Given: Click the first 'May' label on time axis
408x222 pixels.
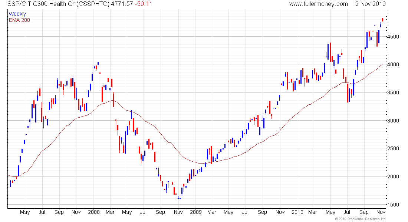Looking at the screenshot, I should coord(25,212).
